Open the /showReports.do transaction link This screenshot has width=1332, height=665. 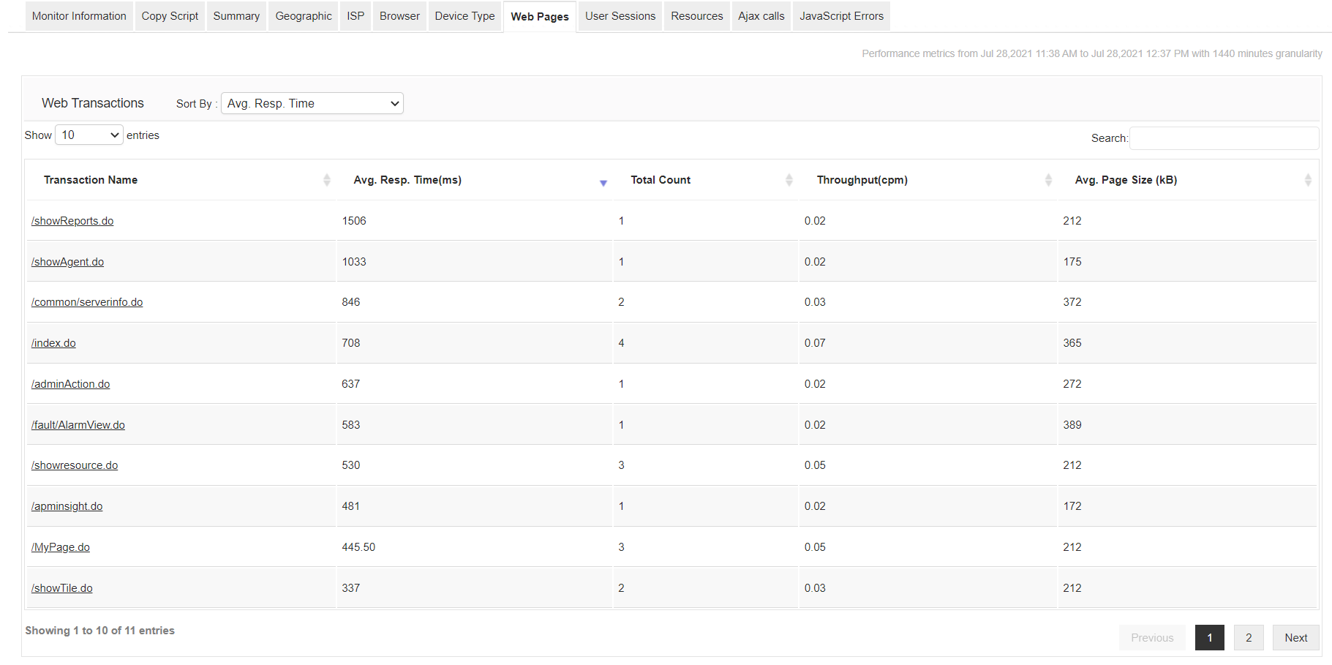72,220
